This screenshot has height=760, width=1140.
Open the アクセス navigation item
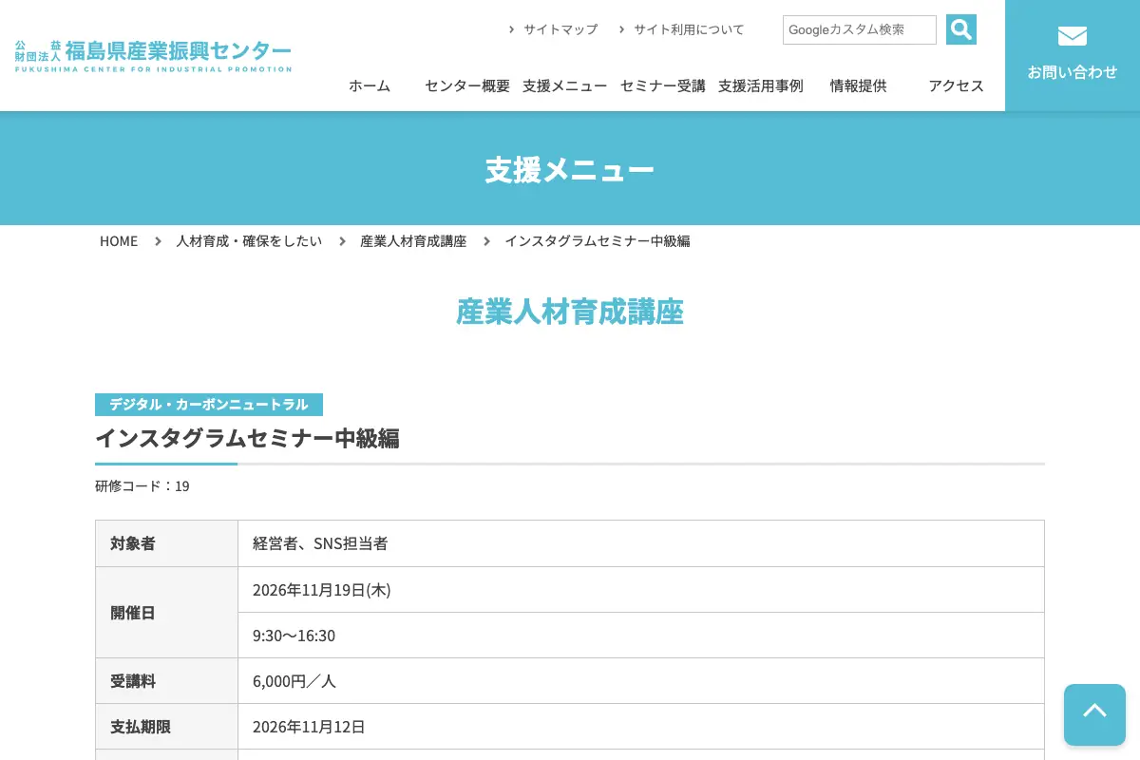tap(957, 85)
